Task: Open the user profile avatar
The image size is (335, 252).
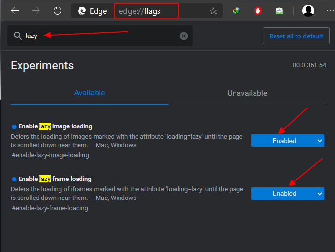Action: point(308,11)
